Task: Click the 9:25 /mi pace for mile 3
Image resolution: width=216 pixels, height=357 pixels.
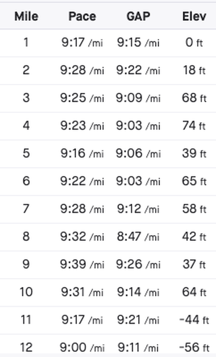Action: point(82,98)
